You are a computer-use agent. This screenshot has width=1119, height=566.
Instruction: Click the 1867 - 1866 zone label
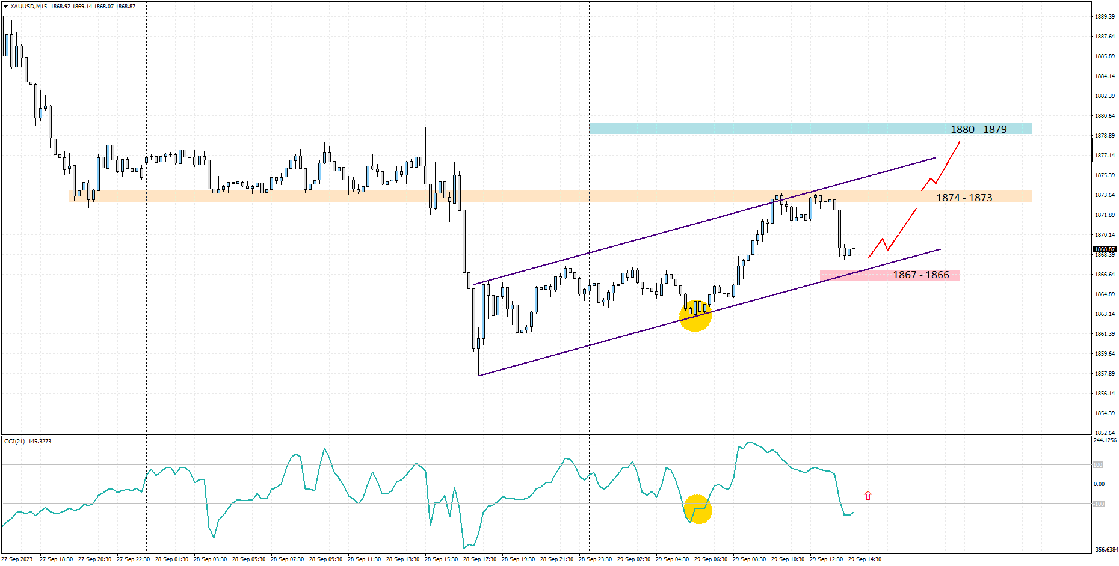(x=920, y=275)
